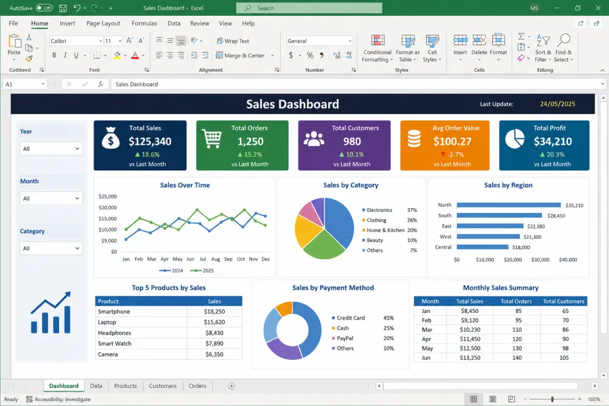Click the Clear eraser icon
The width and height of the screenshot is (609, 406).
(521, 58)
